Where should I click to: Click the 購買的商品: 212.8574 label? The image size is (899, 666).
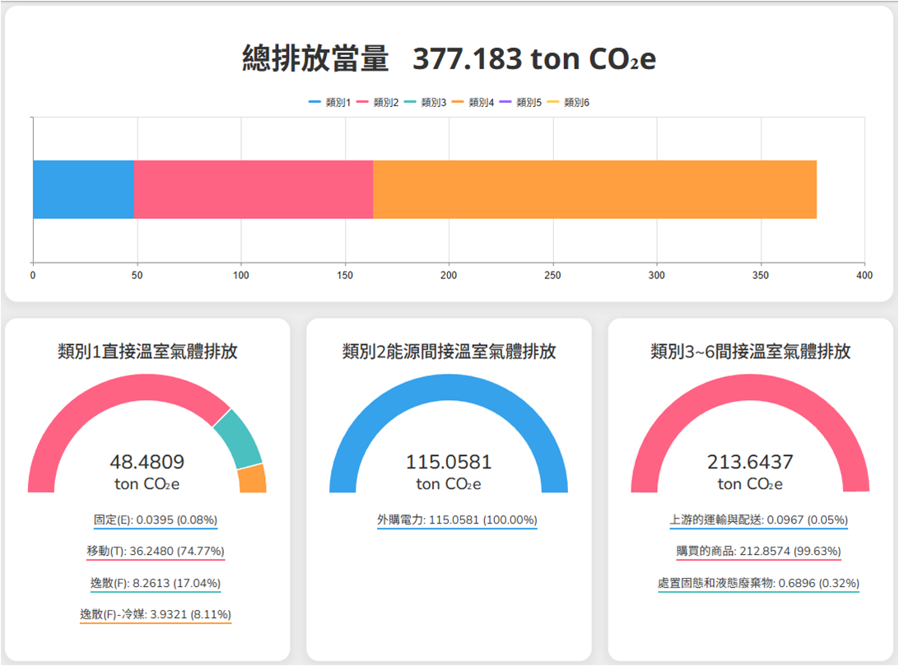coord(758,551)
